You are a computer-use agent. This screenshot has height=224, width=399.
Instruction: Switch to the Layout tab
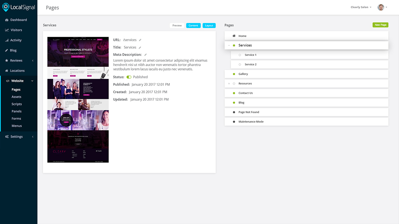coord(209,25)
